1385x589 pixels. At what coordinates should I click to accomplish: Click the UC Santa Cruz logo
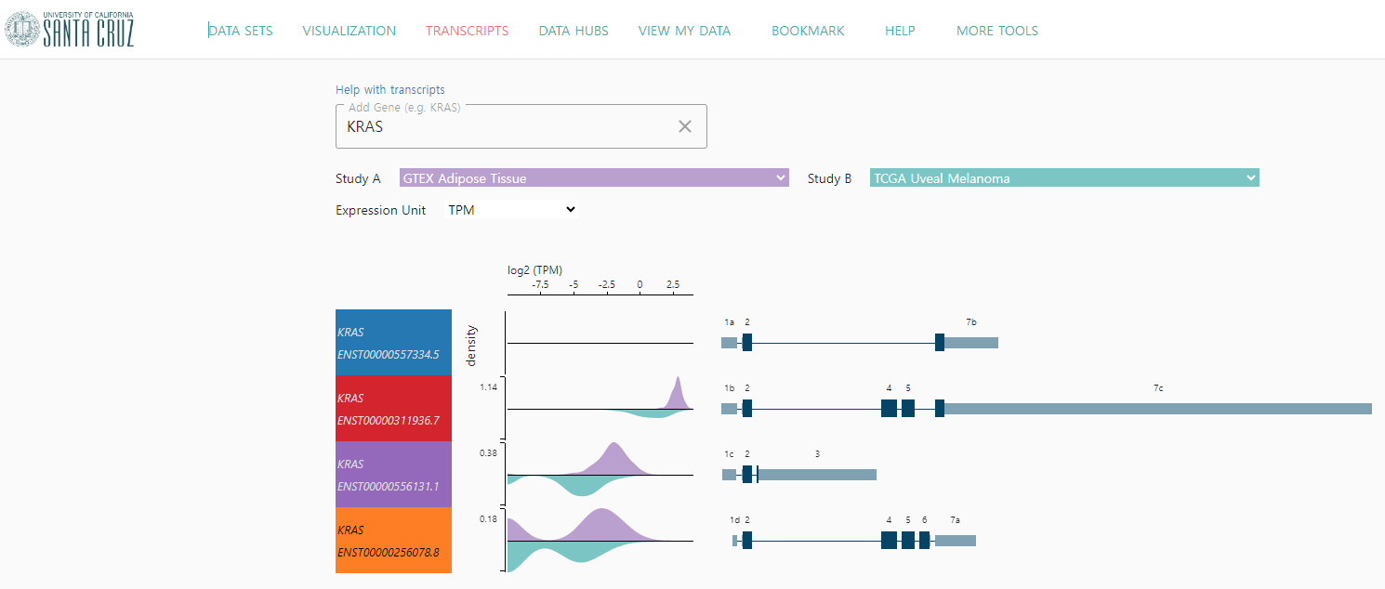[70, 30]
